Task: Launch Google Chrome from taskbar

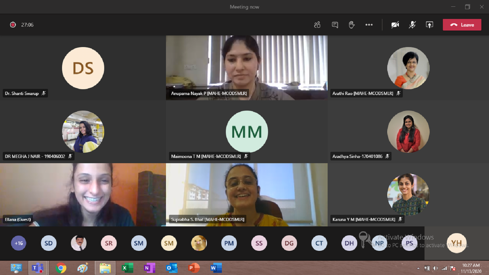Action: (61, 268)
